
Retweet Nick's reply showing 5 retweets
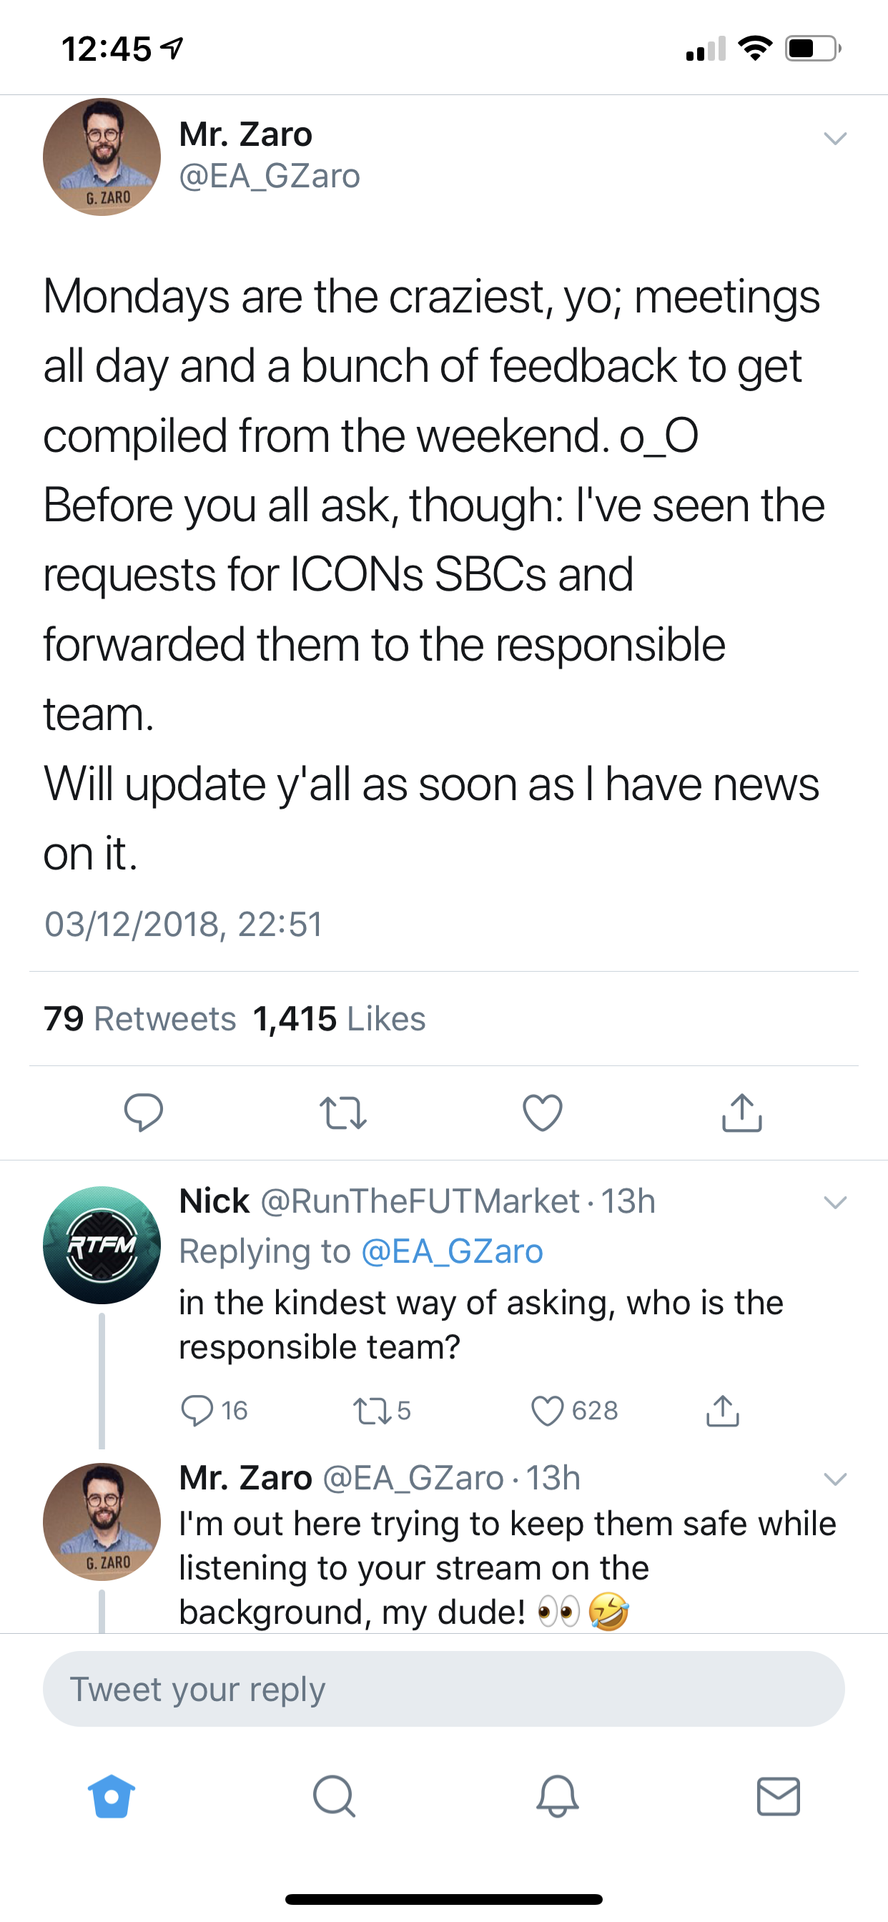pyautogui.click(x=369, y=1410)
